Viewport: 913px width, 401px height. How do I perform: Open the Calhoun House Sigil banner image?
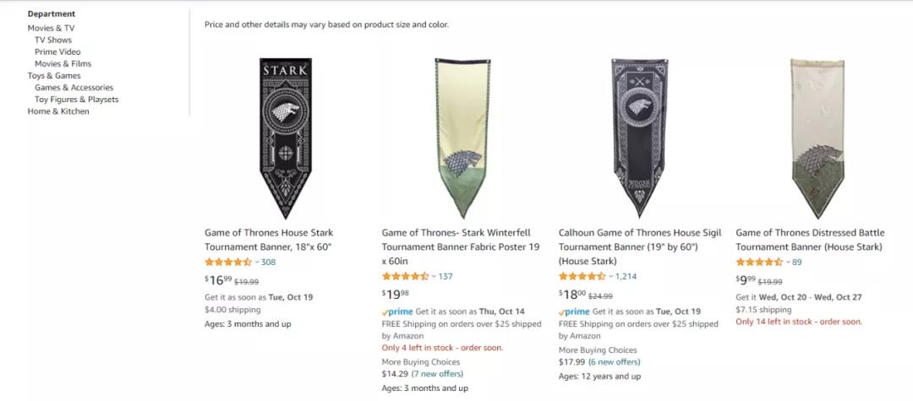tap(640, 138)
